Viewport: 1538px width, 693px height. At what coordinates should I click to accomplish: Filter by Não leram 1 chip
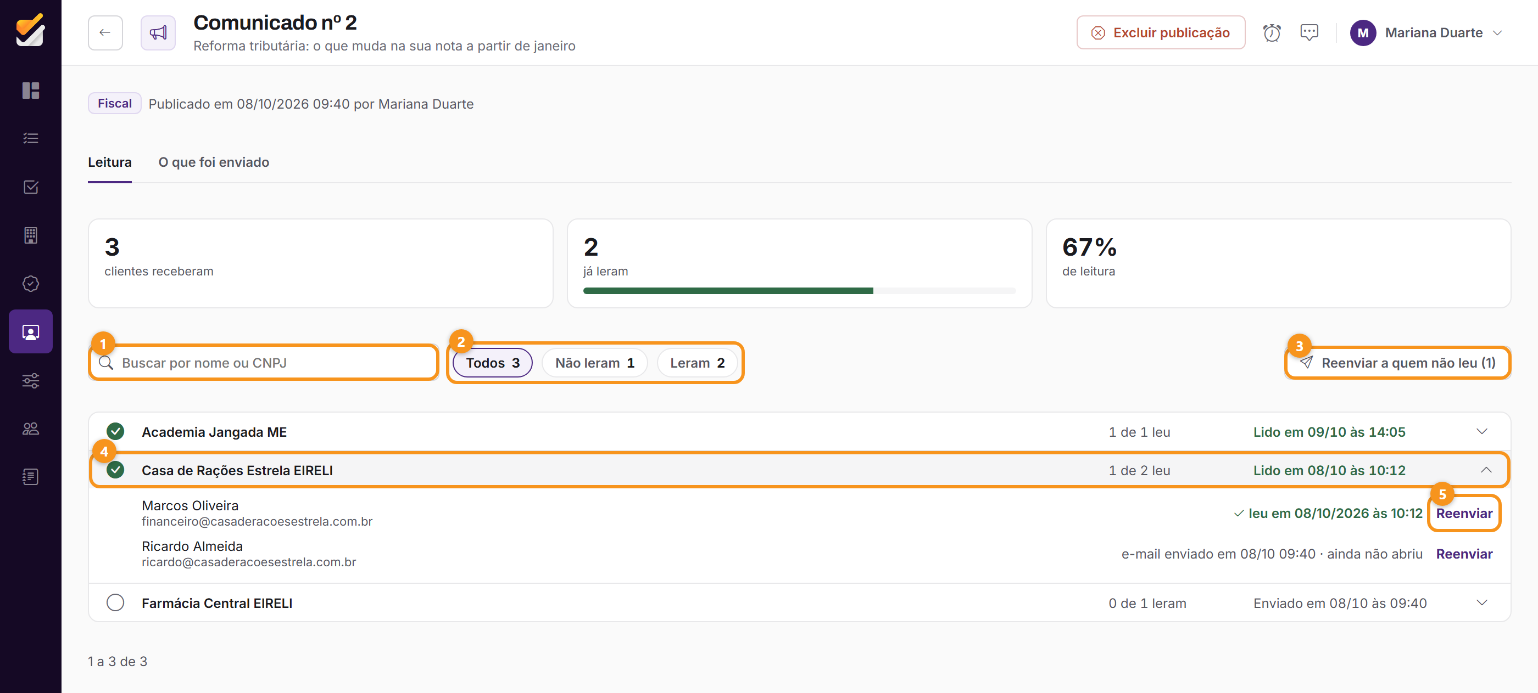tap(595, 363)
